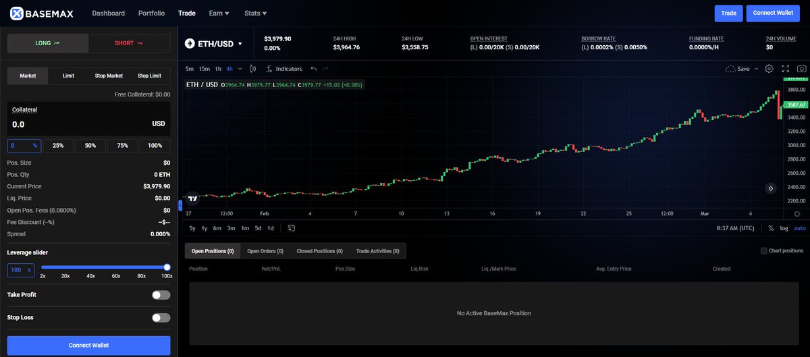Set chart range to 1d

[x=271, y=228]
